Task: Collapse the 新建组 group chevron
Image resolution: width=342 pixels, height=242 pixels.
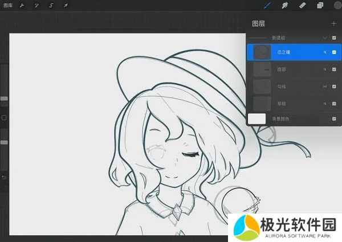Action: [x=325, y=38]
